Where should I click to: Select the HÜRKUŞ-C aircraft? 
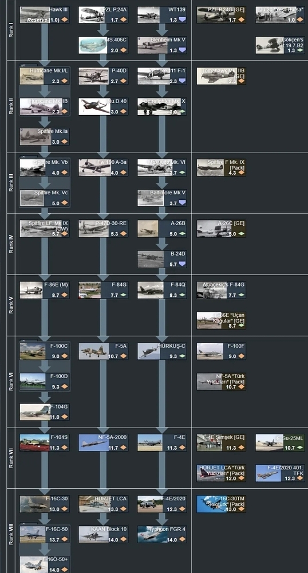162,351
